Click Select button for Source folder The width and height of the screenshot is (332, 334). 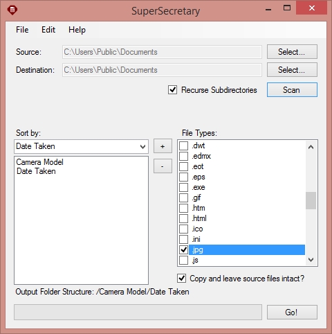pos(292,52)
